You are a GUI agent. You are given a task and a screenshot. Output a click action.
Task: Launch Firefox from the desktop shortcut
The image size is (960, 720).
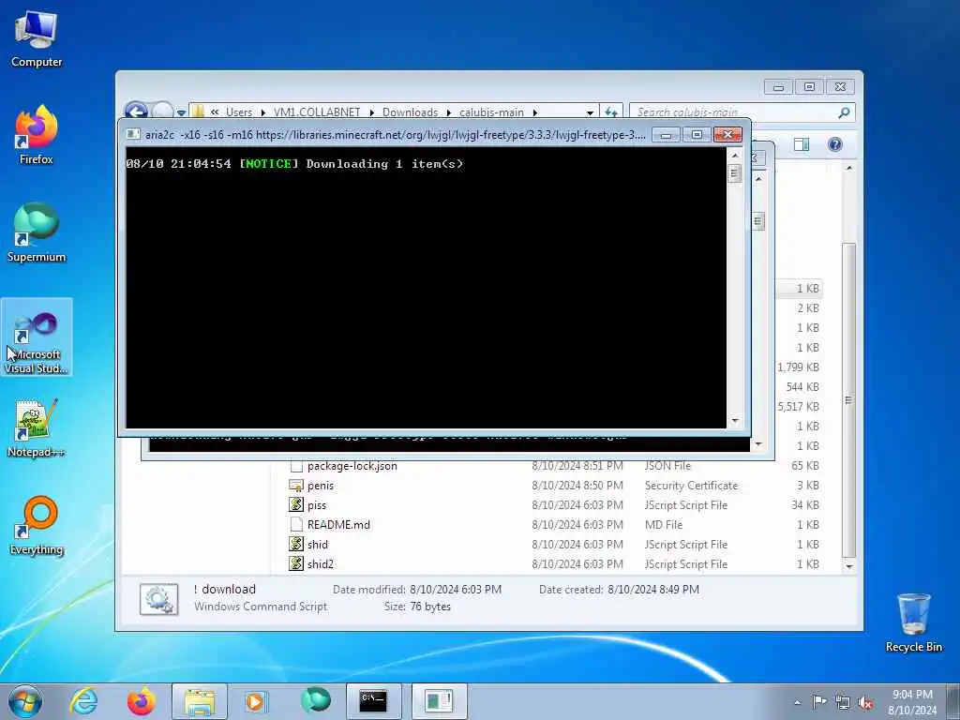pos(37,135)
